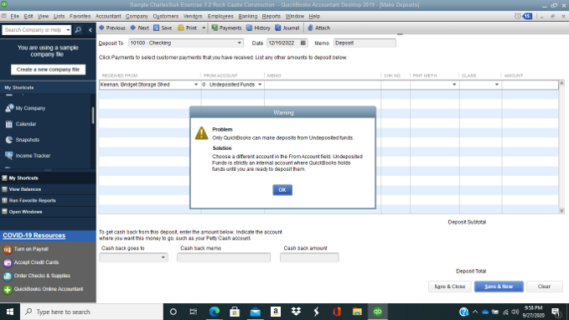The image size is (569, 320).
Task: Click the Attach paperclip icon
Action: pyautogui.click(x=310, y=28)
